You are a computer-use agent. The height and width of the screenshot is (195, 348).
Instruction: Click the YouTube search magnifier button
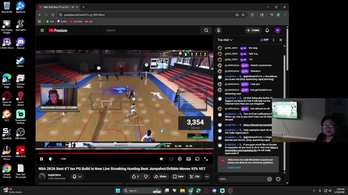pos(206,30)
